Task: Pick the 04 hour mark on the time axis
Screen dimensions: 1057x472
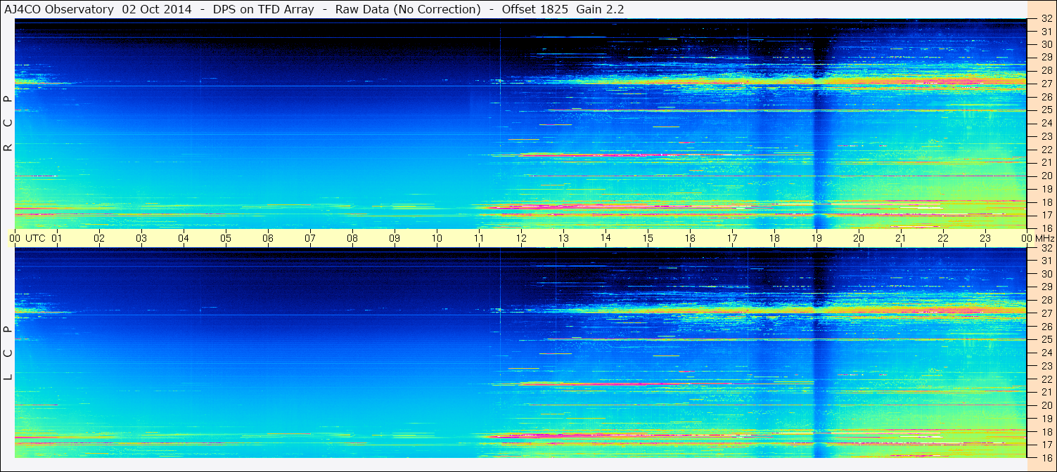Action: (x=184, y=238)
